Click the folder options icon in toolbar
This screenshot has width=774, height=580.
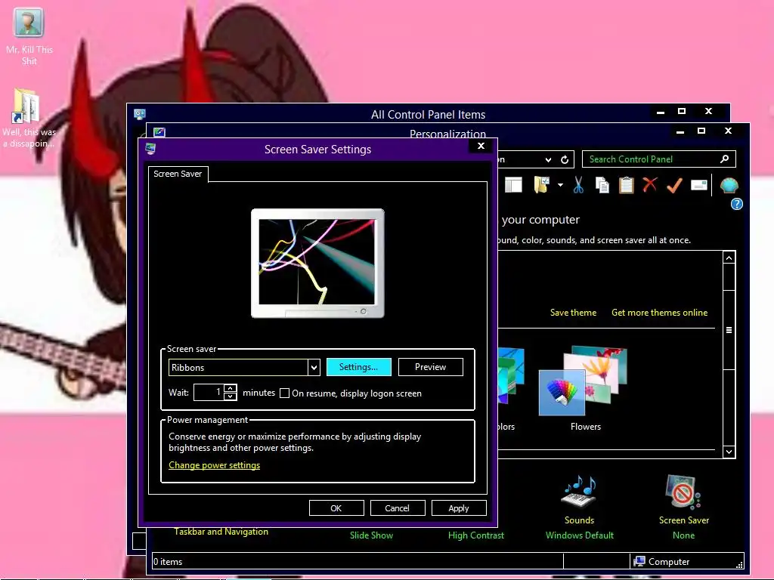541,186
